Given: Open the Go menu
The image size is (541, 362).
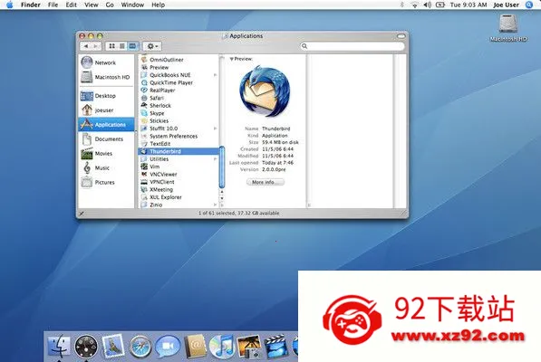Looking at the screenshot, I should pyautogui.click(x=110, y=5).
